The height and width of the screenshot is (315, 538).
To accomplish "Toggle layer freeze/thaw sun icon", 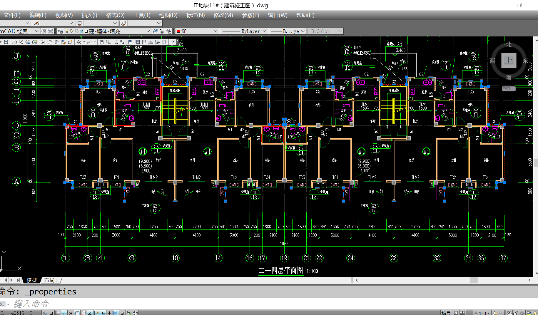I will [x=71, y=31].
